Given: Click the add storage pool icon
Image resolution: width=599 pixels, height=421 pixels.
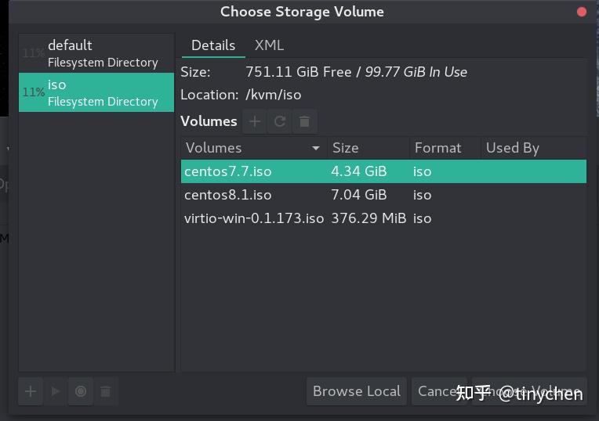Looking at the screenshot, I should [31, 391].
